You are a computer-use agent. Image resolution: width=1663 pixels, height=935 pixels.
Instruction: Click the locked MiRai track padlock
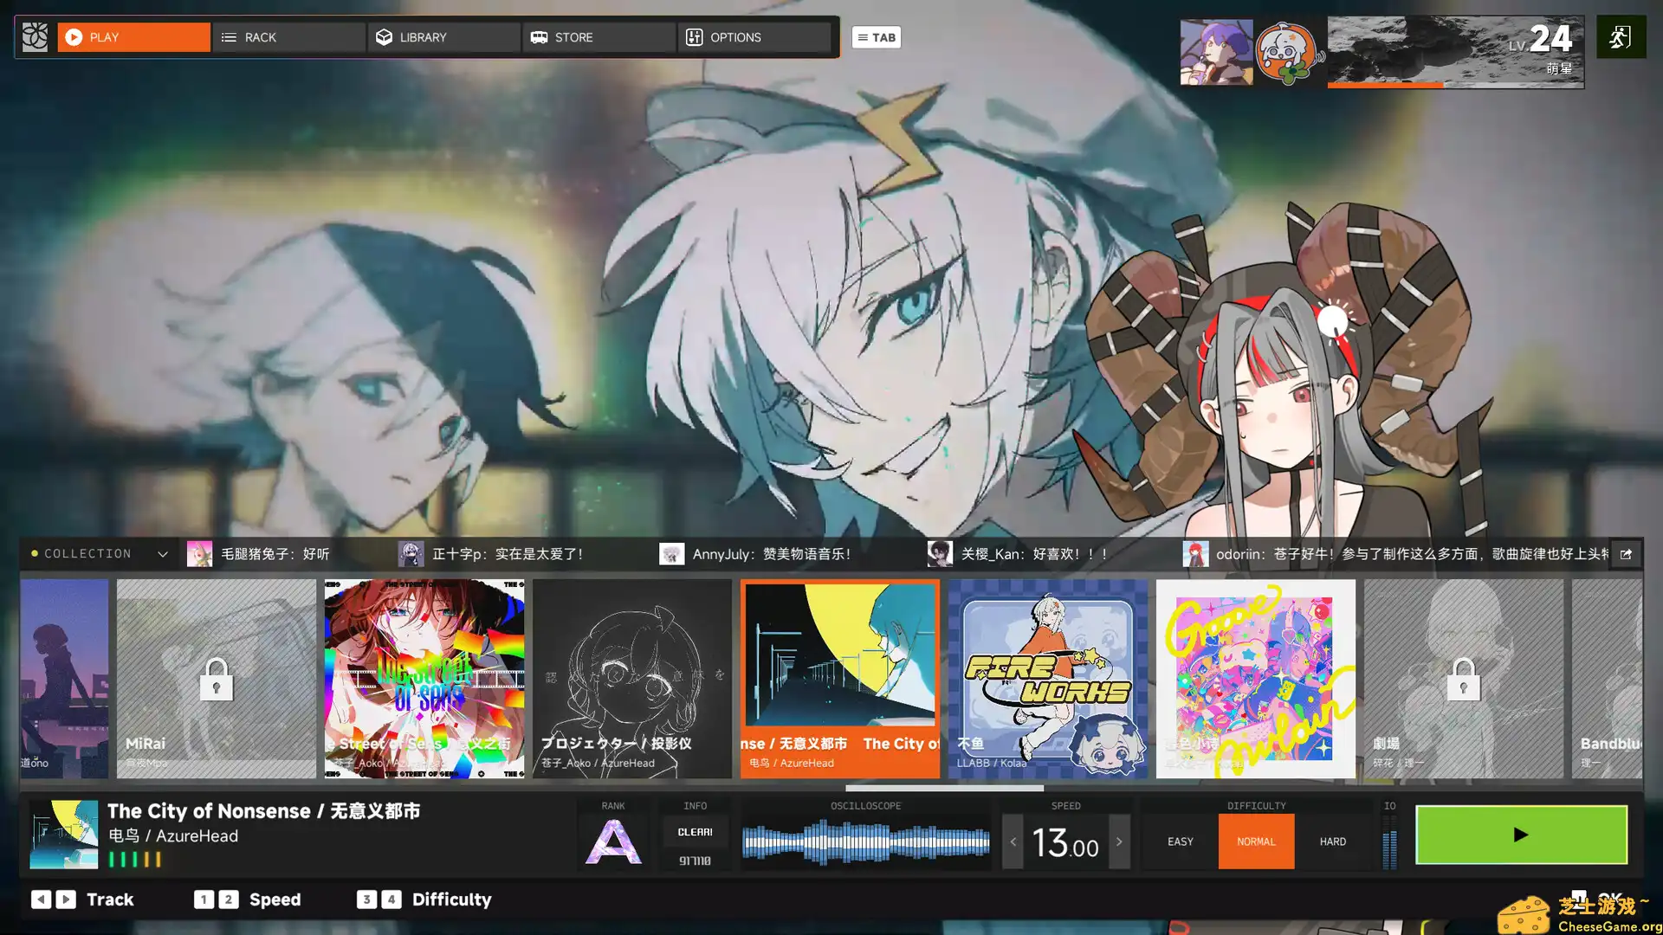click(216, 679)
